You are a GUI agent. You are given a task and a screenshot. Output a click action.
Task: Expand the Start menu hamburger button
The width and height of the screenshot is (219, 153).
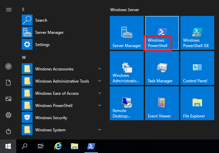tap(9, 9)
